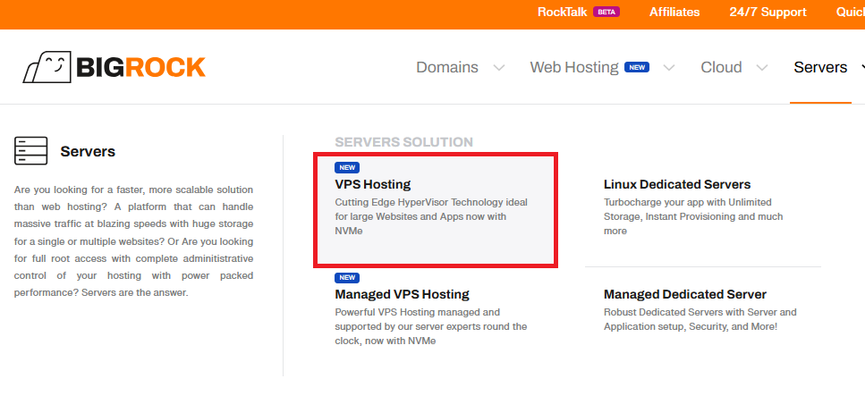
Task: Click the NEW badge beside Web Hosting
Action: (x=637, y=67)
